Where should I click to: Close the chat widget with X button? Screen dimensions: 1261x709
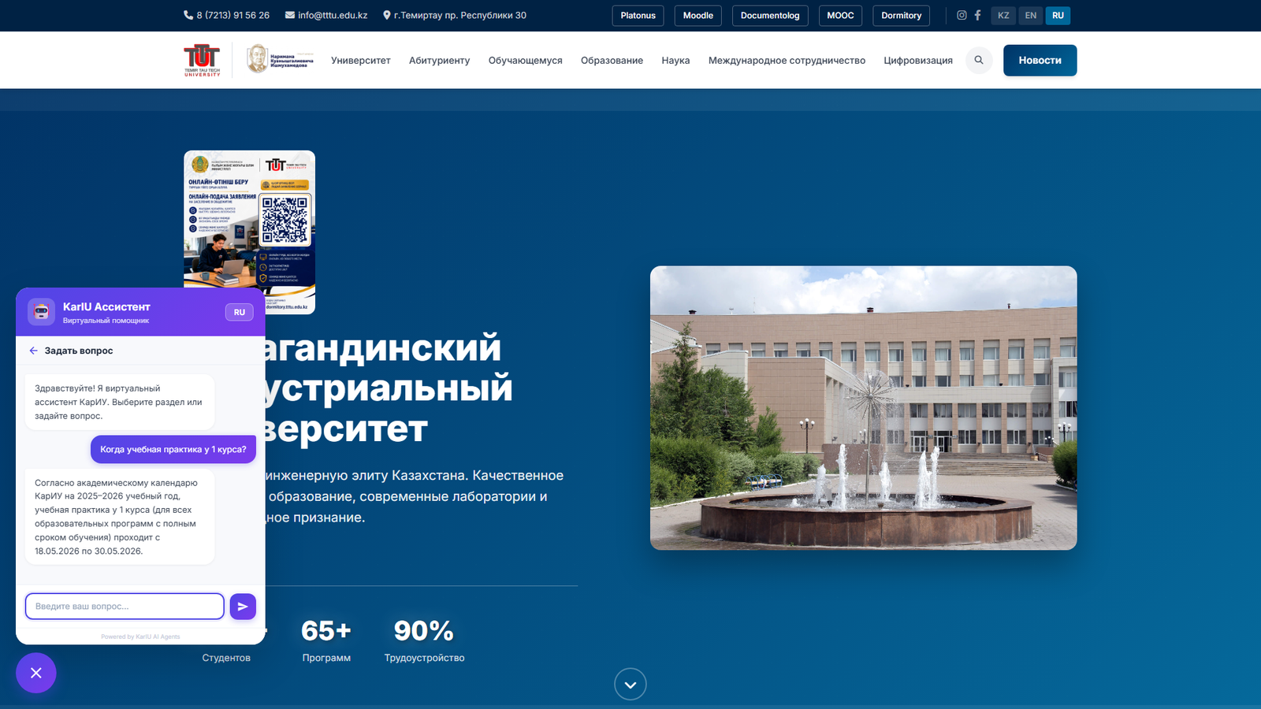tap(36, 673)
